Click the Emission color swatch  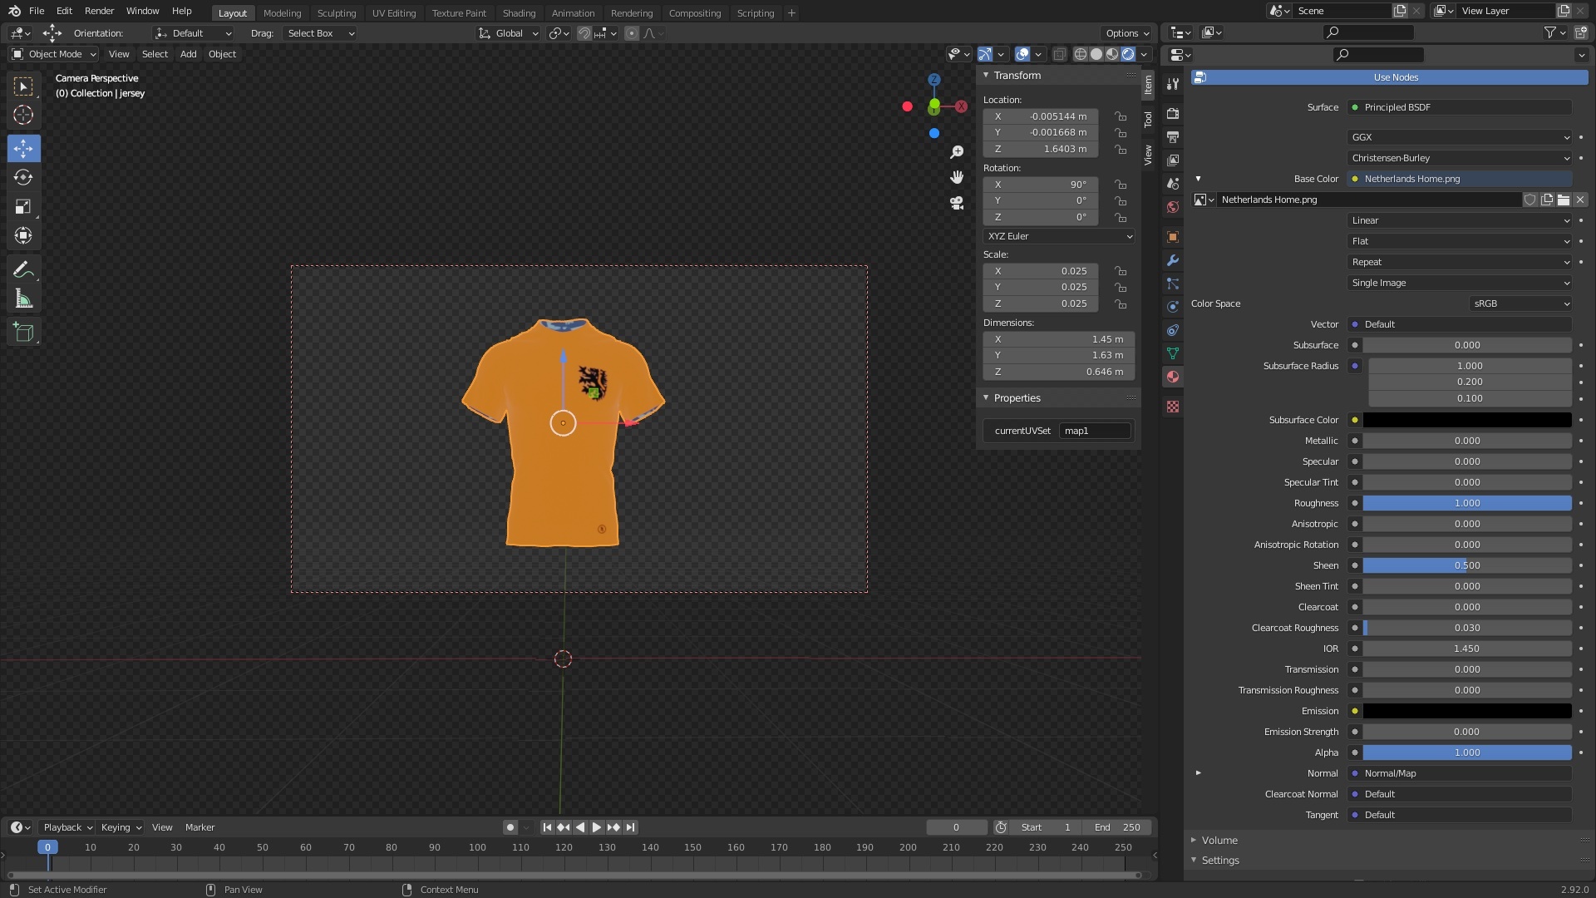pos(1467,711)
